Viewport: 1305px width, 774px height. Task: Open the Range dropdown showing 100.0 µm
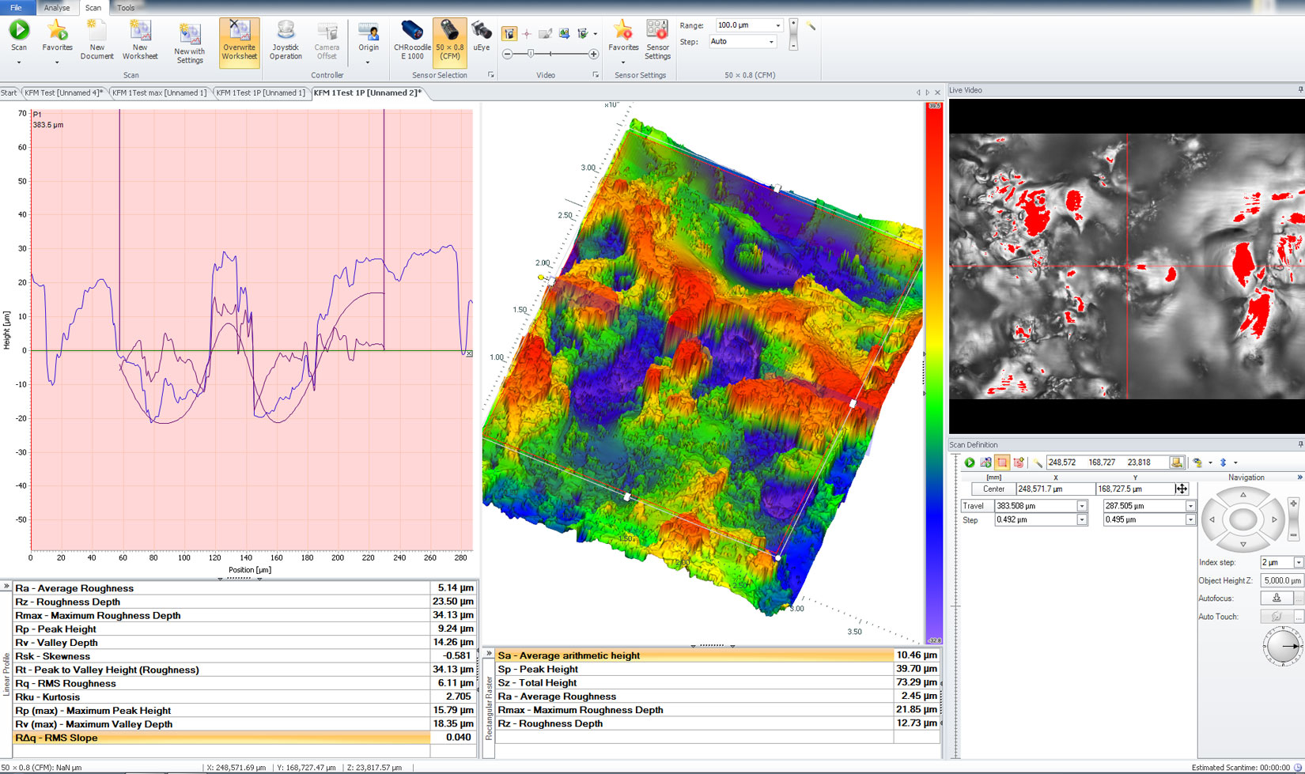coord(777,26)
